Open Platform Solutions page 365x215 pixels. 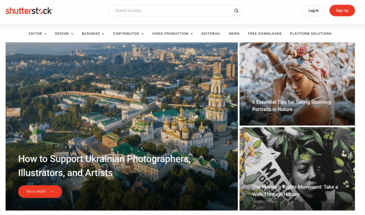point(311,34)
